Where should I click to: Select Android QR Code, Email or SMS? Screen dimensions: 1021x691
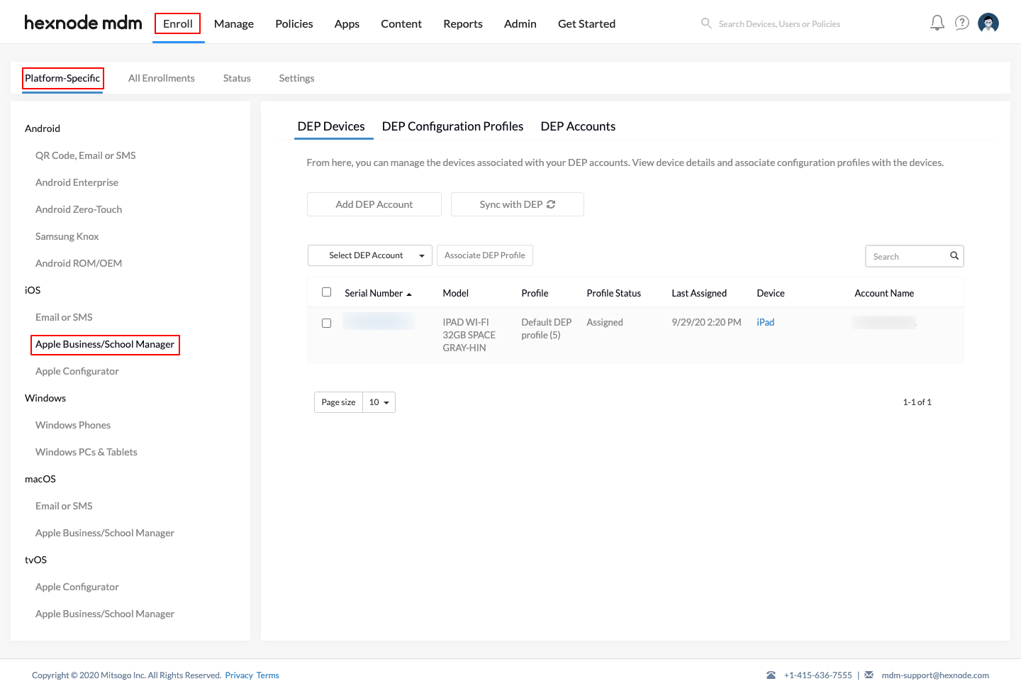(86, 155)
